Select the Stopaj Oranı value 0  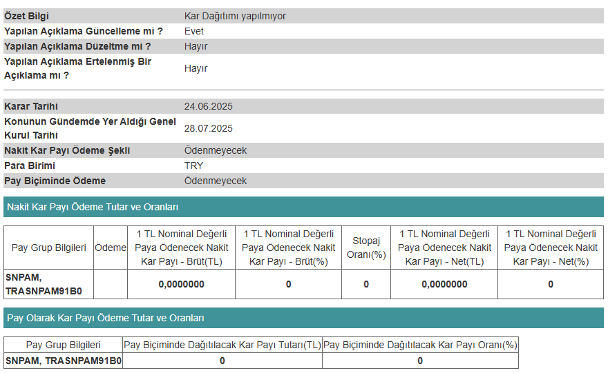[x=366, y=284]
